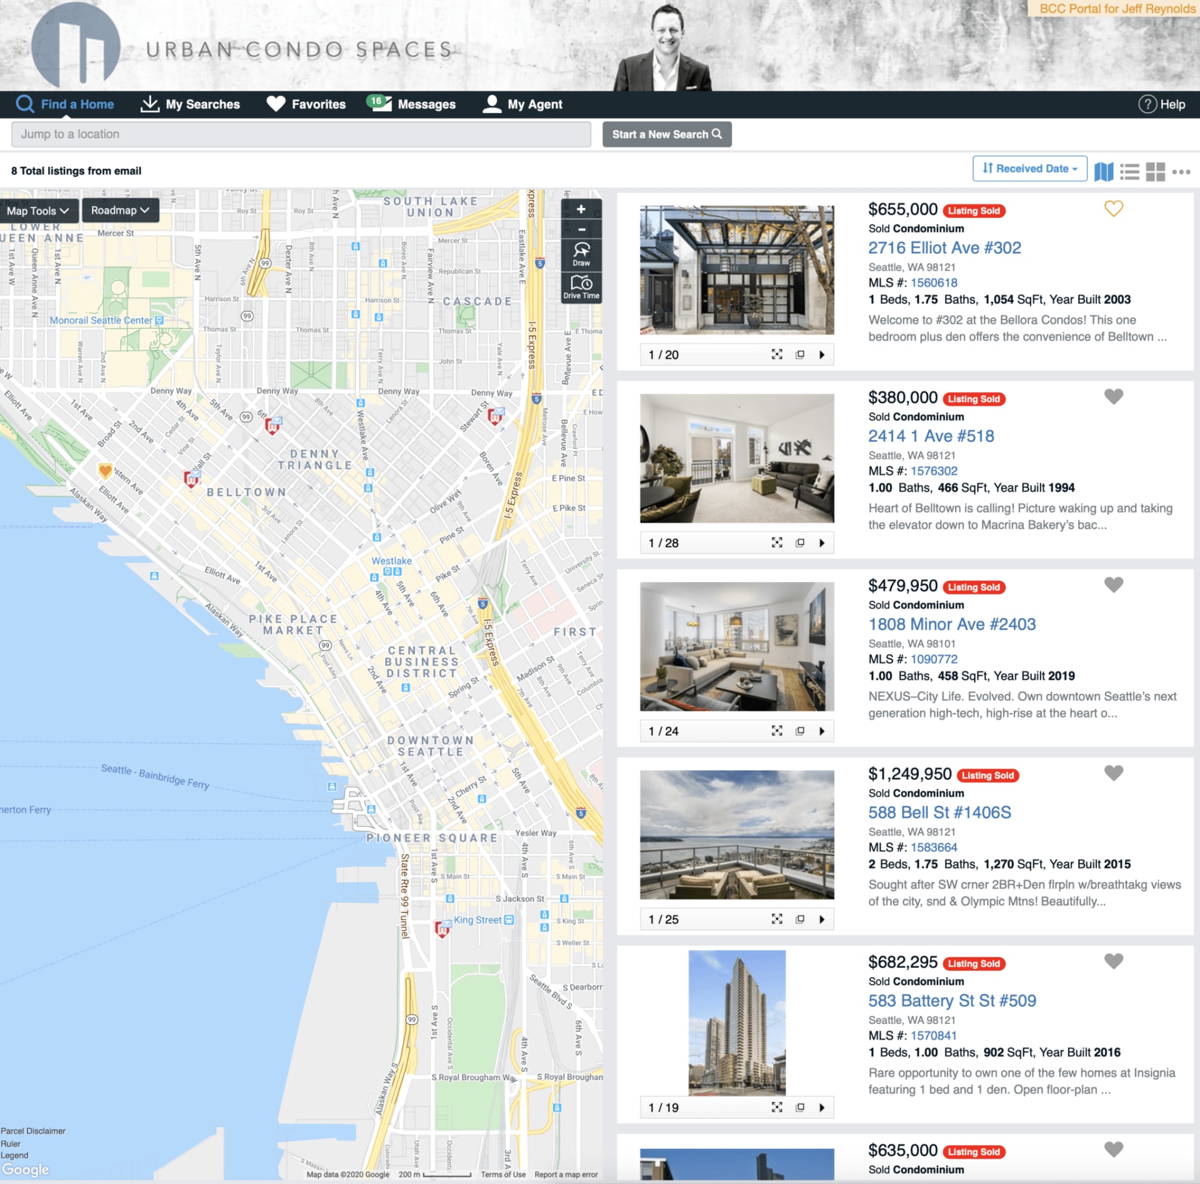Screen dimensions: 1200x1184
Task: Open the Drive Time map tool
Action: click(x=581, y=287)
